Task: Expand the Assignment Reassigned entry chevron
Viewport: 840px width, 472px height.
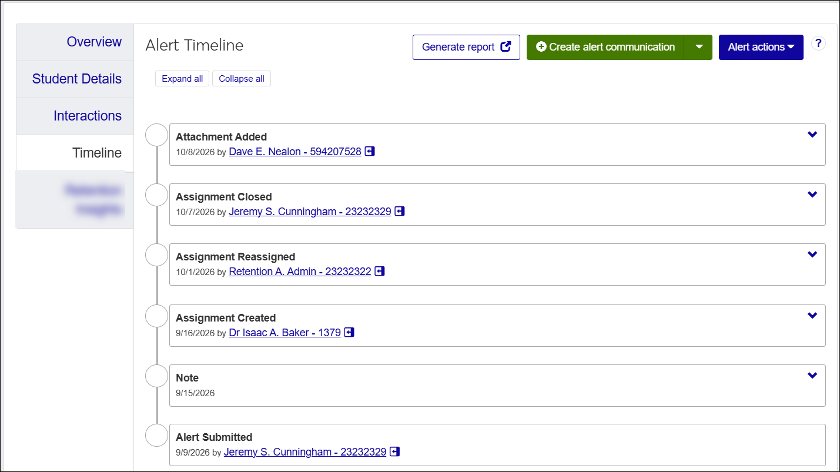Action: click(x=812, y=255)
